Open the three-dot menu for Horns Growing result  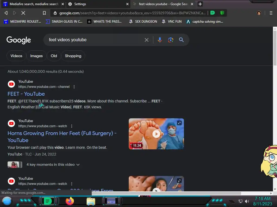coord(71,126)
